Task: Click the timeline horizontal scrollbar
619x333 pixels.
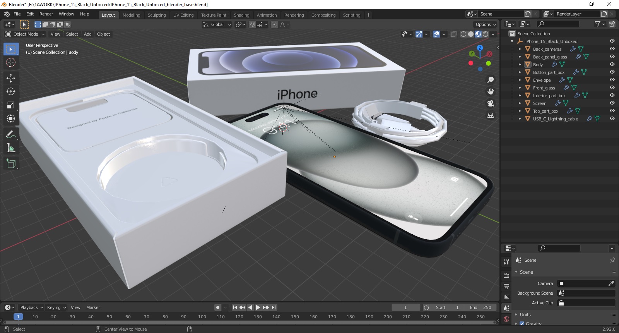Action: pyautogui.click(x=250, y=322)
